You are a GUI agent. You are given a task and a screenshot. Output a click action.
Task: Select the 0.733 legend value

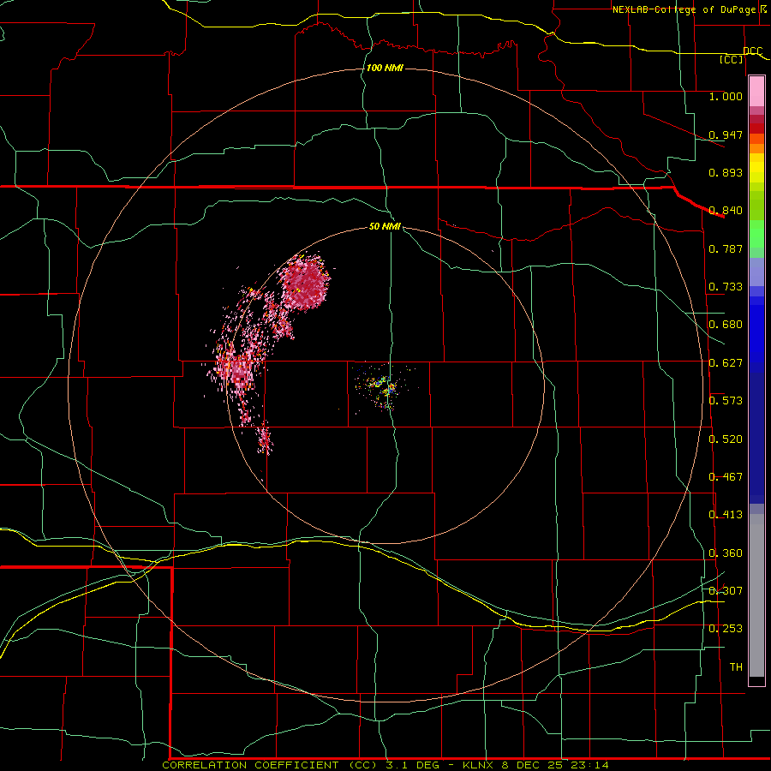[726, 287]
